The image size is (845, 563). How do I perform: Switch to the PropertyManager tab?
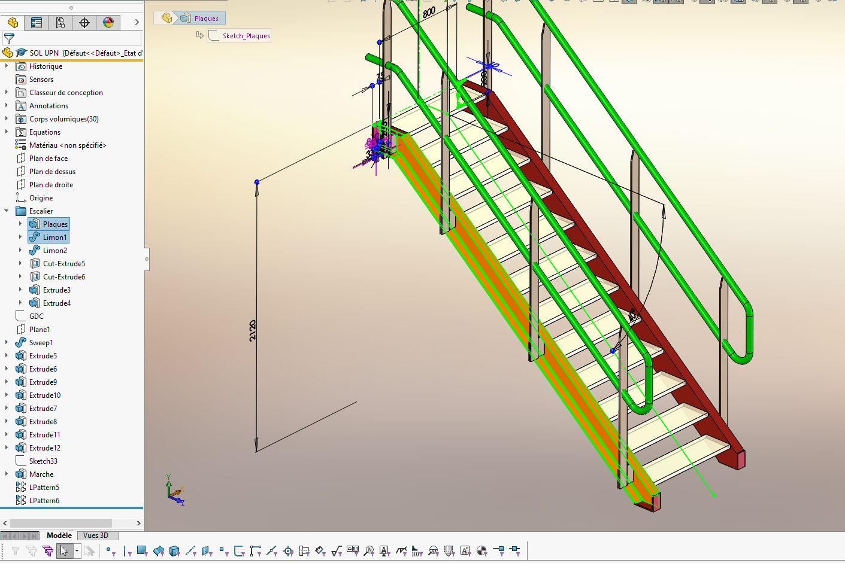(37, 23)
